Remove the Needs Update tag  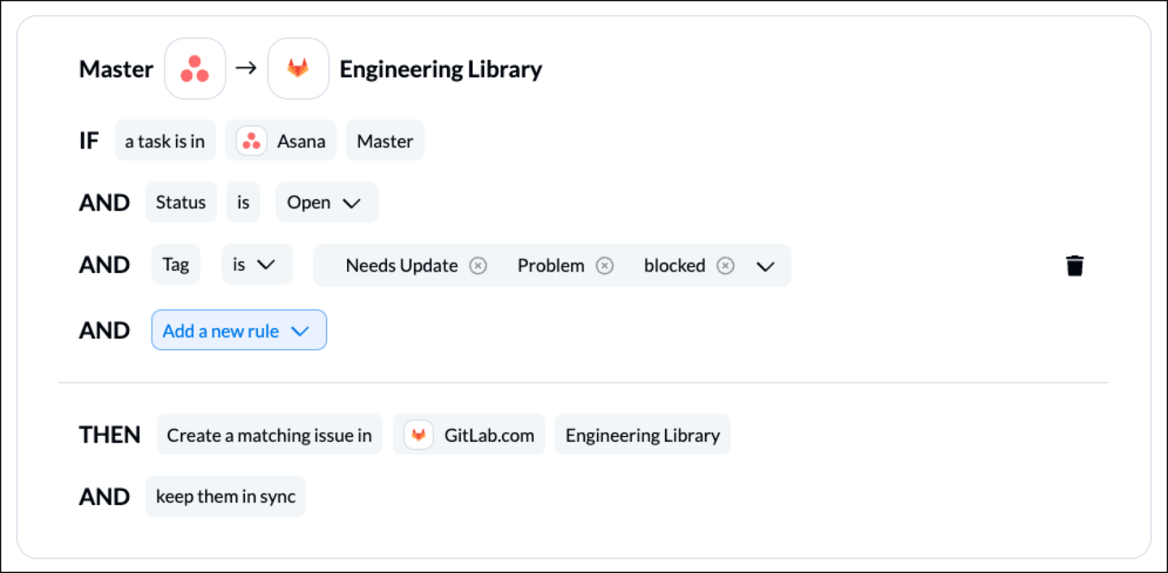pos(479,266)
